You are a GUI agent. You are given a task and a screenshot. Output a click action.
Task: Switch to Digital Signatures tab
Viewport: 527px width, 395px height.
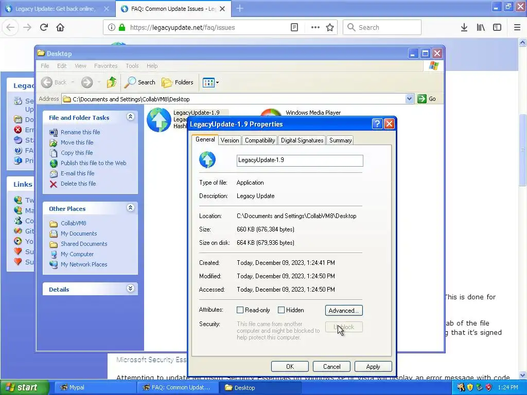(302, 140)
